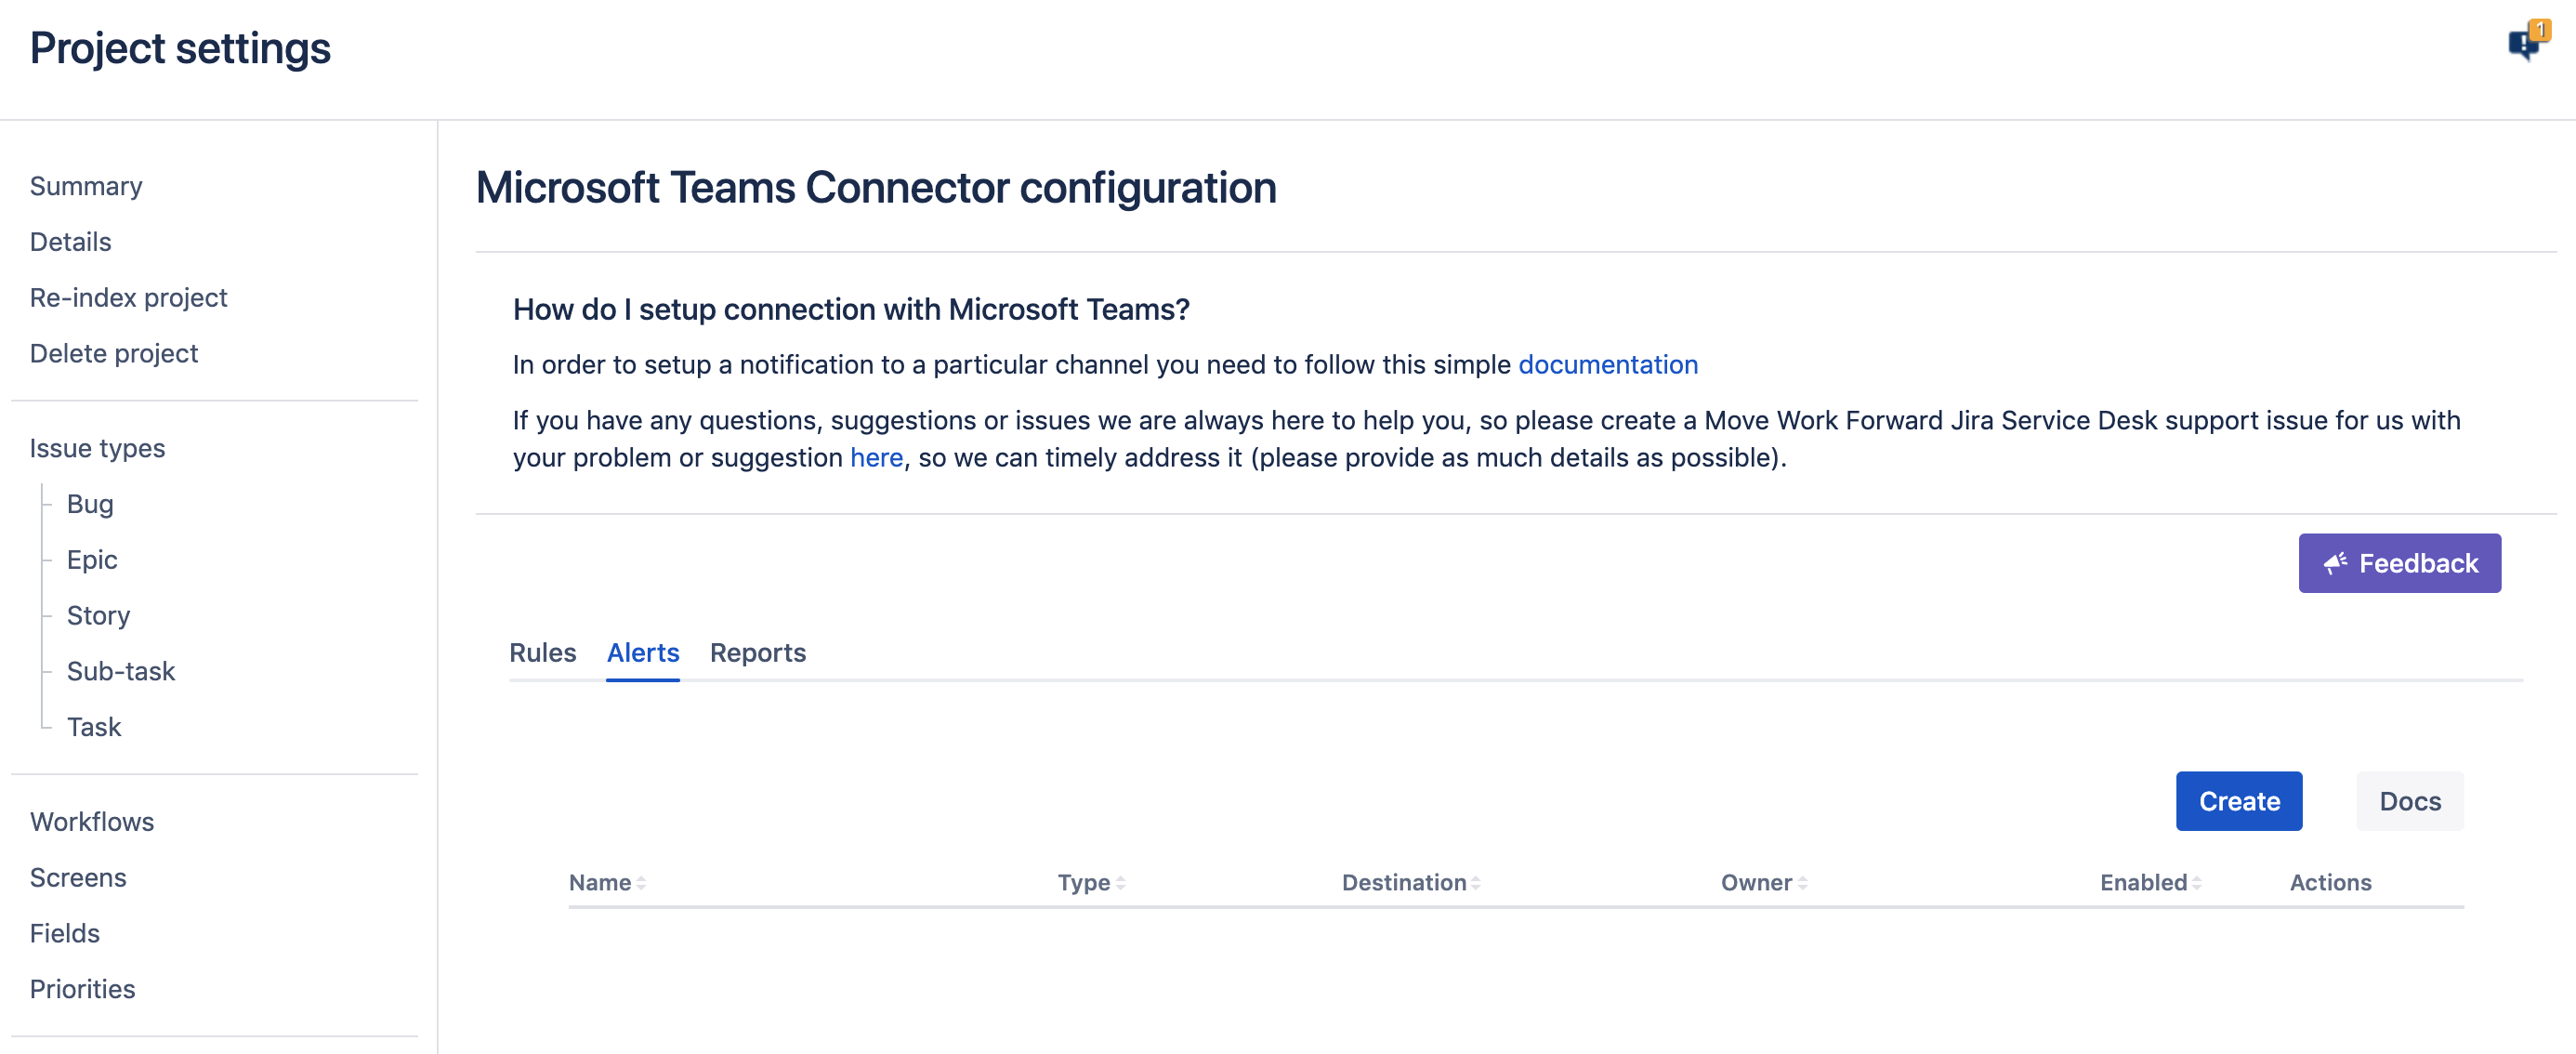Go to Workflows settings

[x=92, y=821]
